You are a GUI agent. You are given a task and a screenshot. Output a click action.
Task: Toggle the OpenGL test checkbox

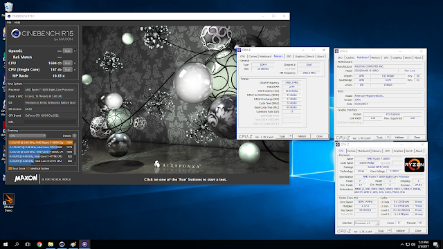tap(75, 50)
